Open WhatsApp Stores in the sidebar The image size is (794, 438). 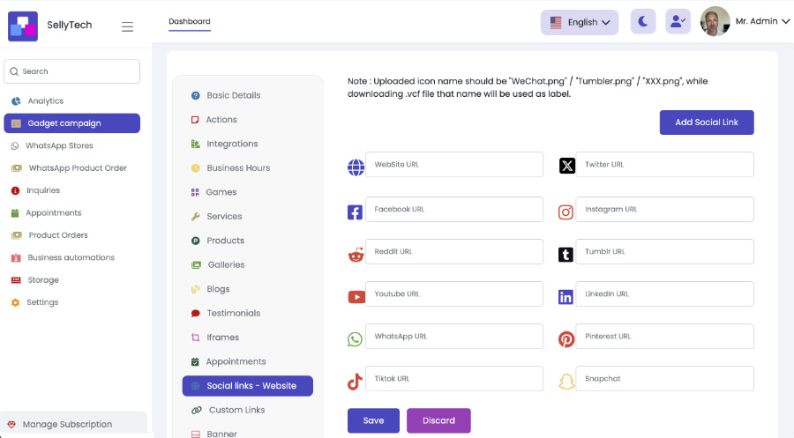[x=59, y=145]
